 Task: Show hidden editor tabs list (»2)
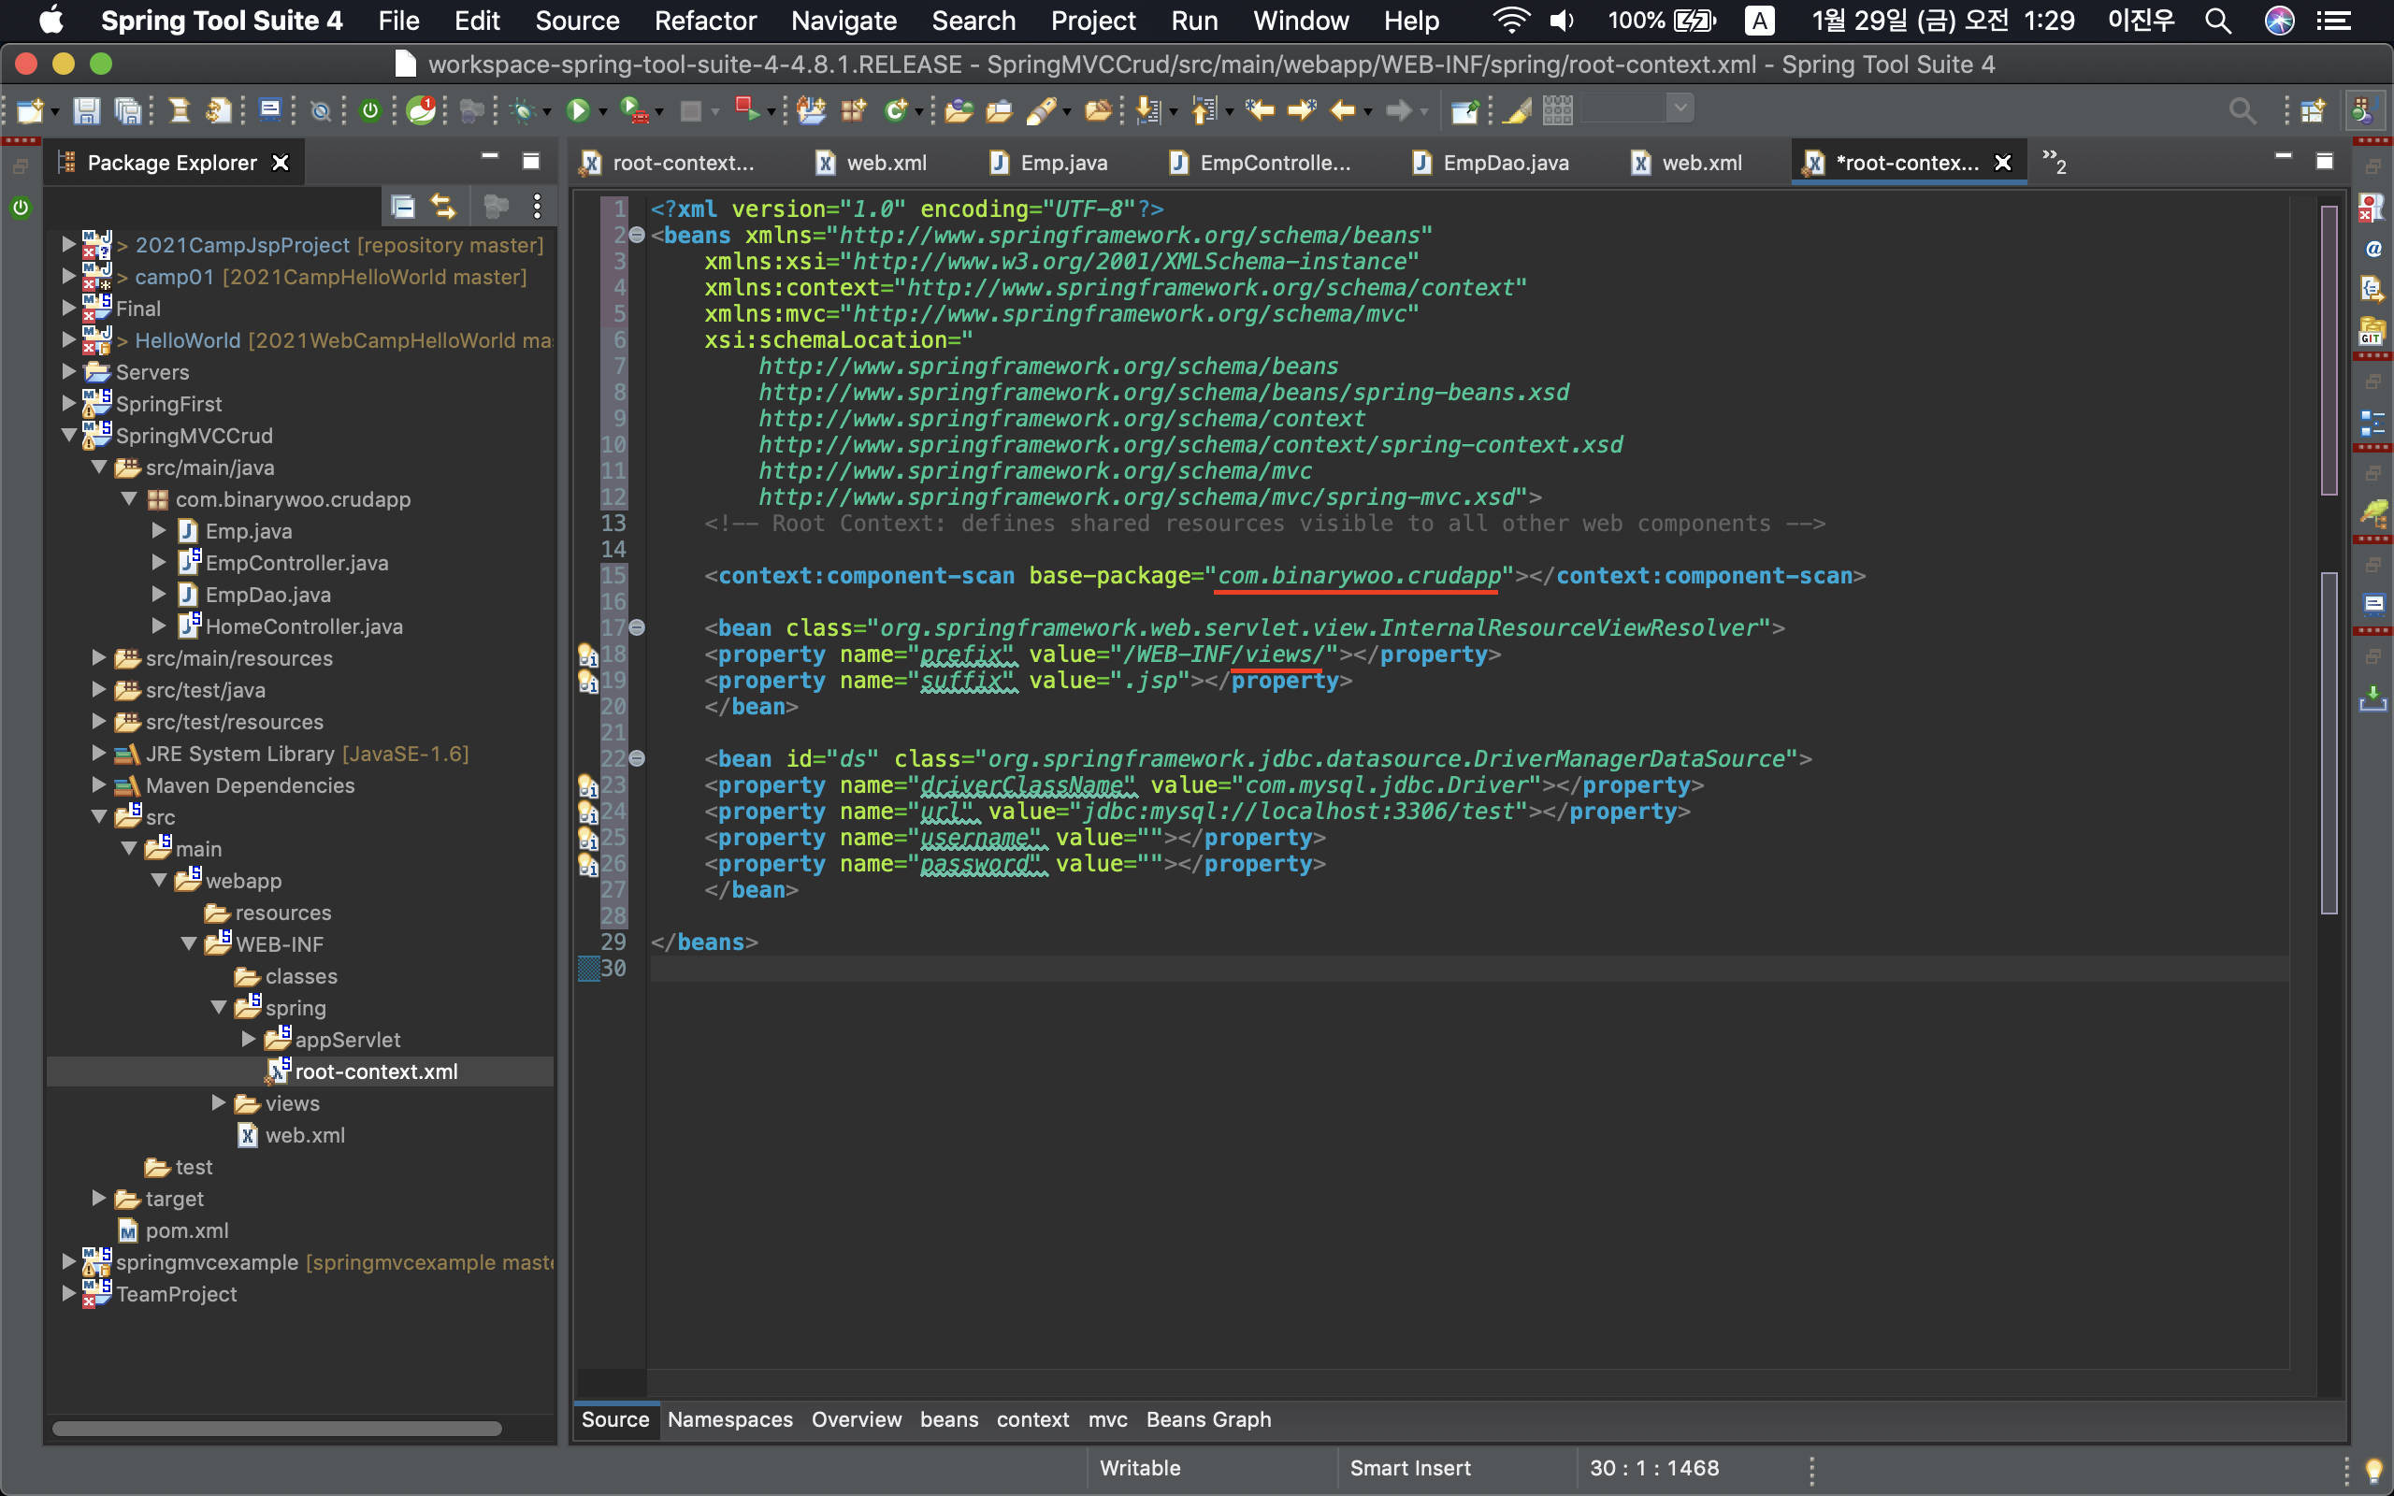tap(2055, 163)
